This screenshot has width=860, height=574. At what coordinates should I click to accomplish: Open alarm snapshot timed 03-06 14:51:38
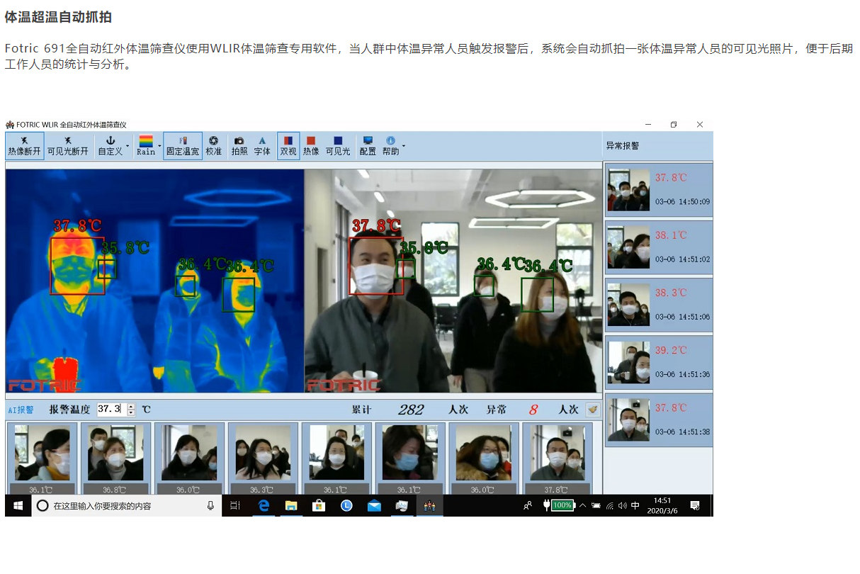(659, 420)
